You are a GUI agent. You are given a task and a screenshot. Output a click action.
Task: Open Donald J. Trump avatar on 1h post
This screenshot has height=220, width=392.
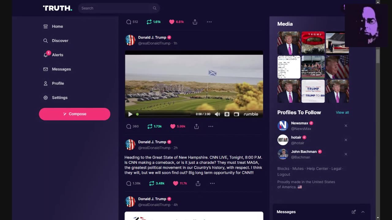coord(130,40)
